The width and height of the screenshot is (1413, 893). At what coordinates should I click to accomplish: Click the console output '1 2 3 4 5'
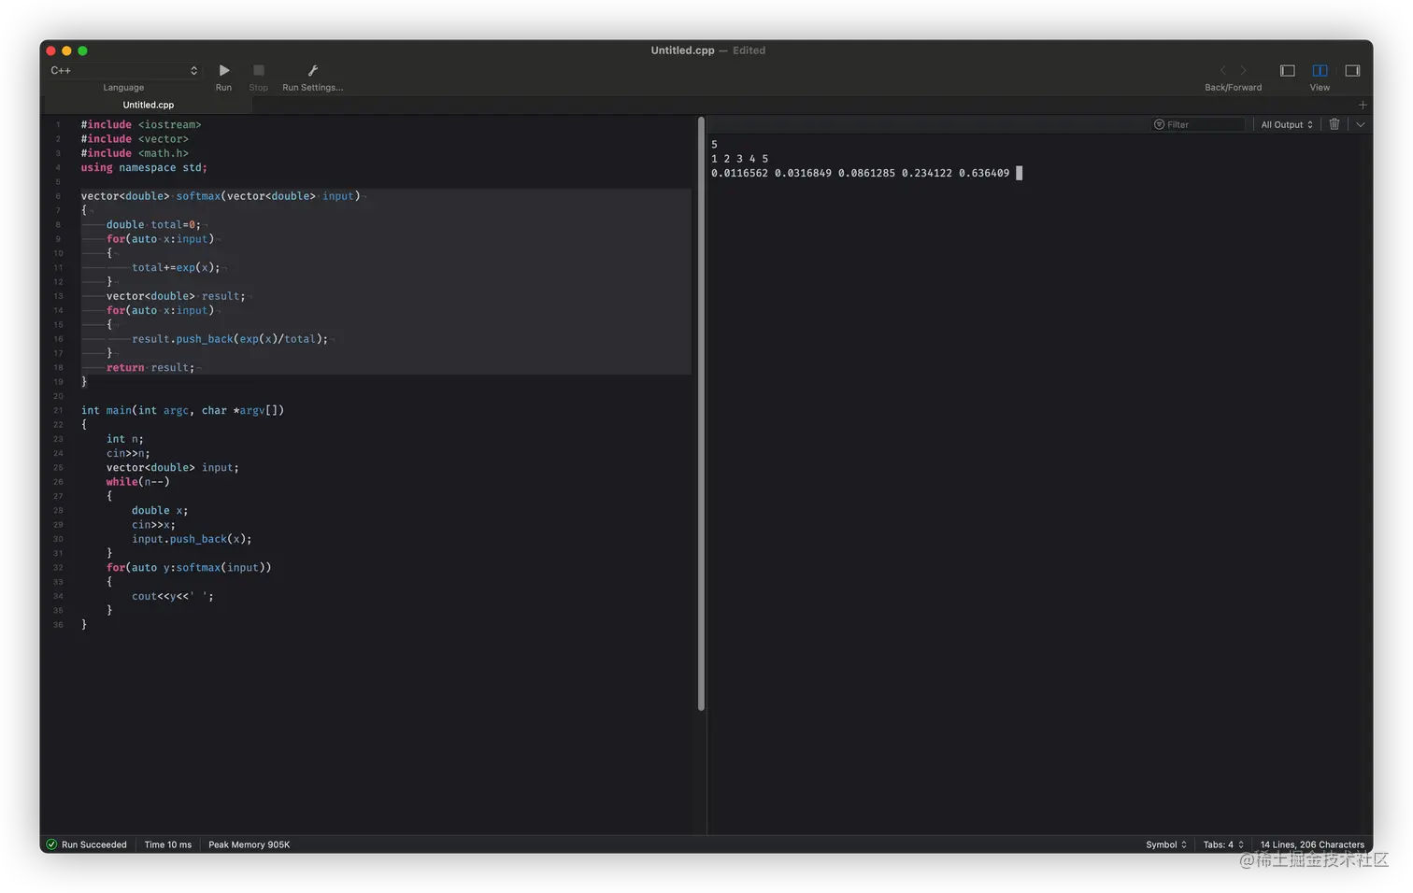tap(739, 159)
